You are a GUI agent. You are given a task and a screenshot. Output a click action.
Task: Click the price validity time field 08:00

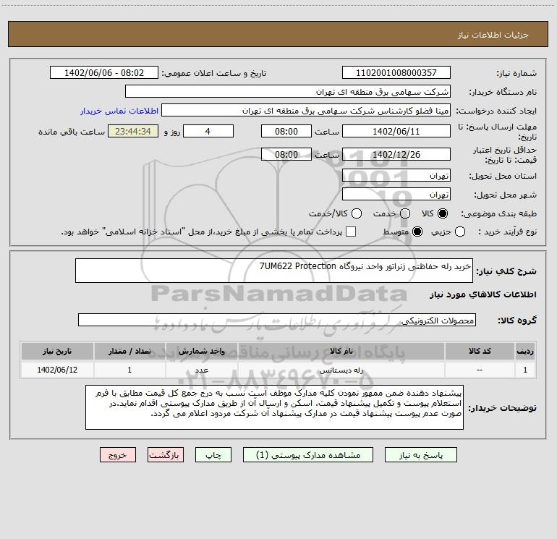click(286, 154)
